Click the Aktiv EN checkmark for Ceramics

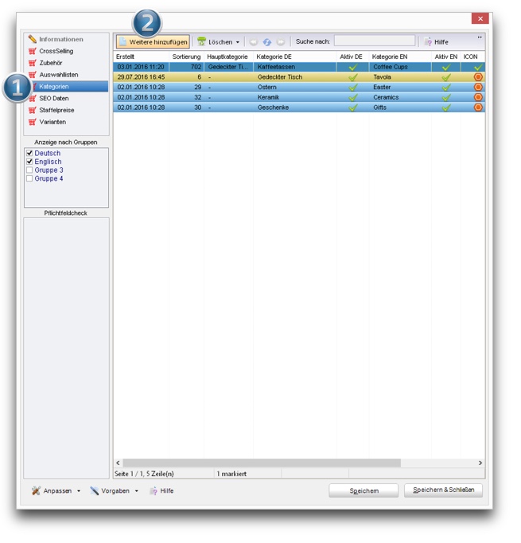coord(446,98)
